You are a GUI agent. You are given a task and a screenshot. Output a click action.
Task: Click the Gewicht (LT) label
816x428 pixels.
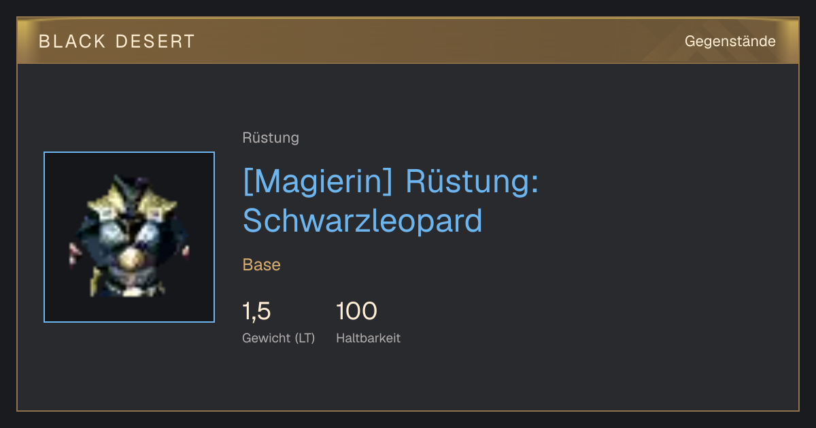(x=279, y=338)
